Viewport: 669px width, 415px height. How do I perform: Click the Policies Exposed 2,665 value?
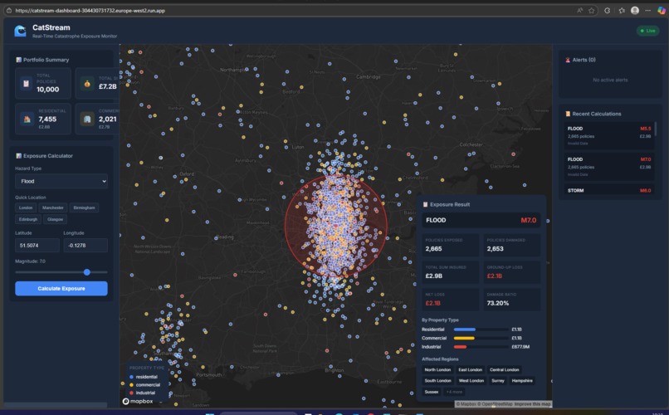pos(433,249)
